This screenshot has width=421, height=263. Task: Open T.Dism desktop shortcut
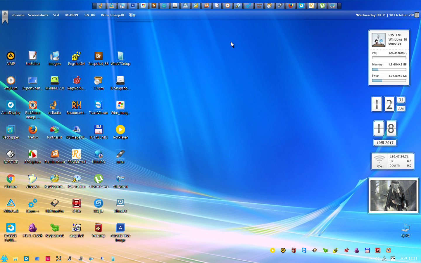tap(99, 83)
